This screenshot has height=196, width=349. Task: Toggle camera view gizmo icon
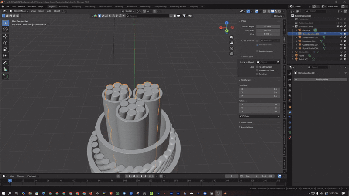[x=232, y=49]
